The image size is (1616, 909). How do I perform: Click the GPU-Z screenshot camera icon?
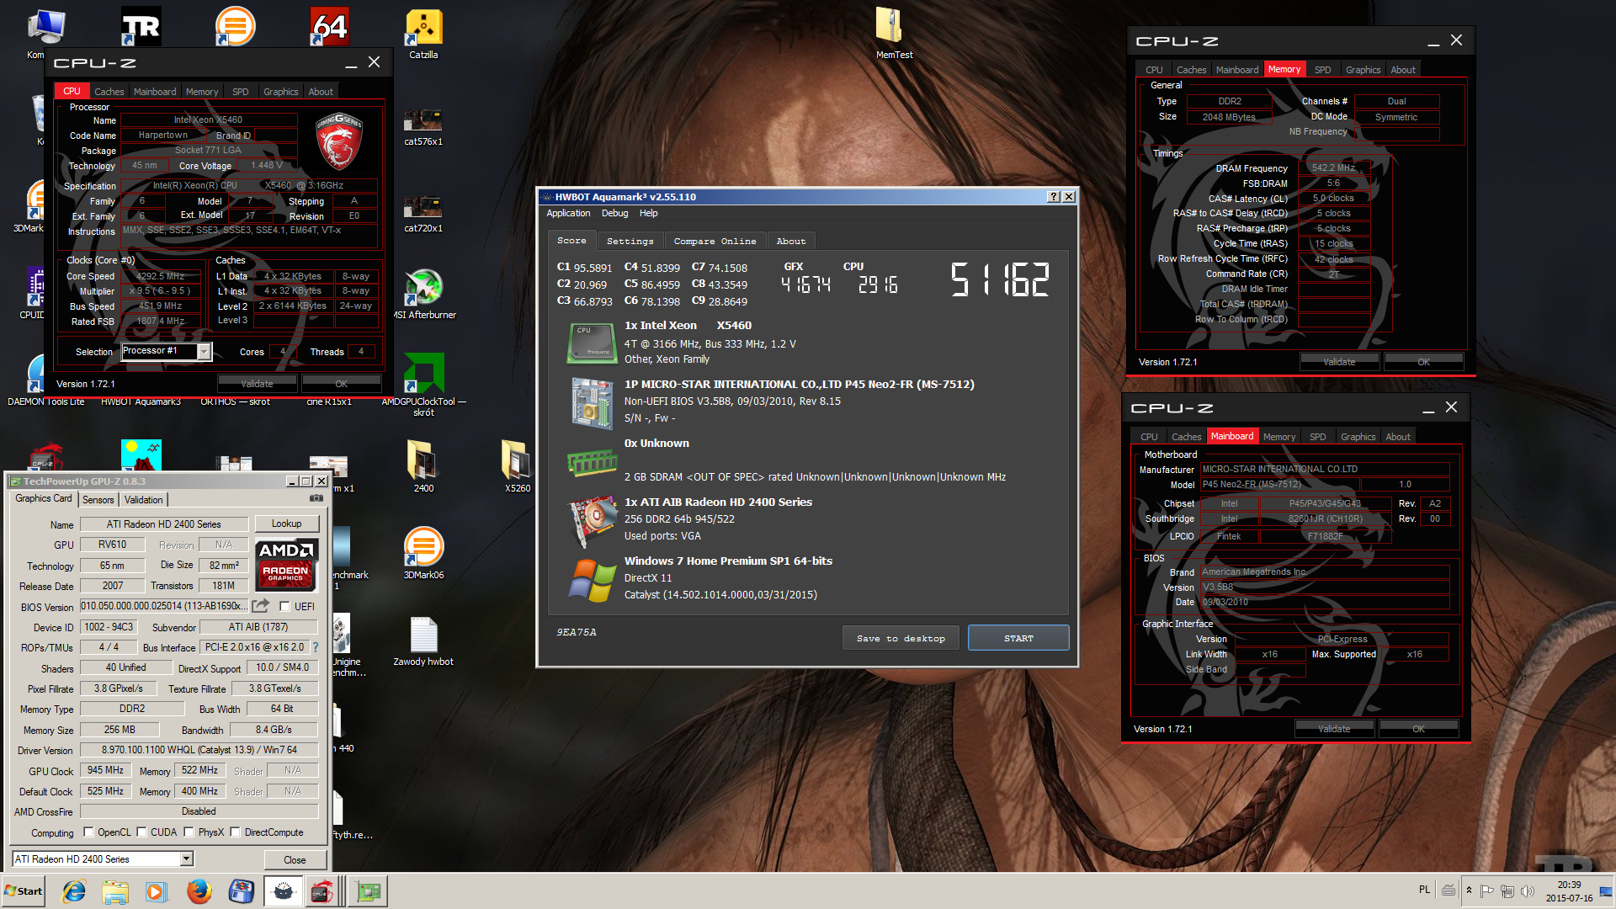pos(316,498)
